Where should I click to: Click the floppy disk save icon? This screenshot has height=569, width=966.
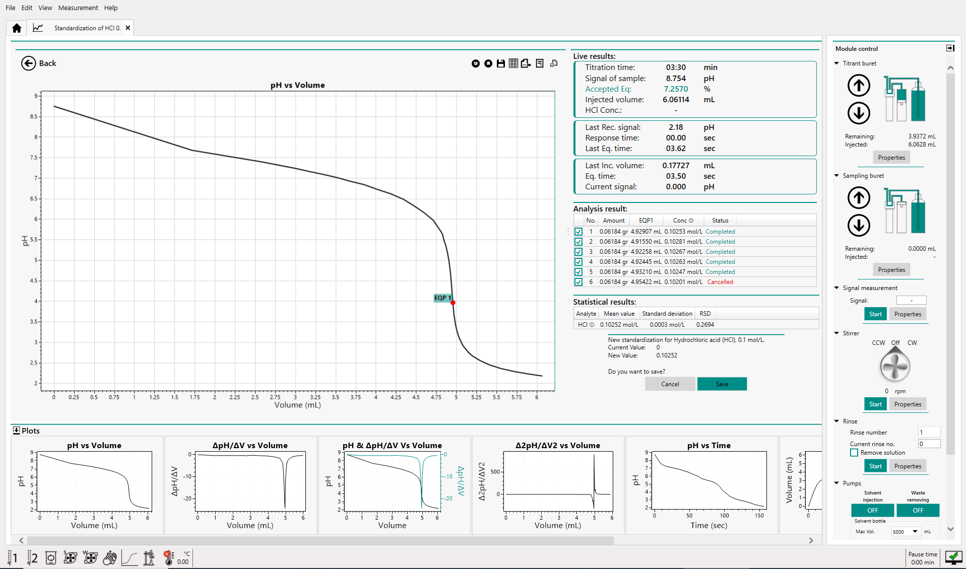coord(500,63)
